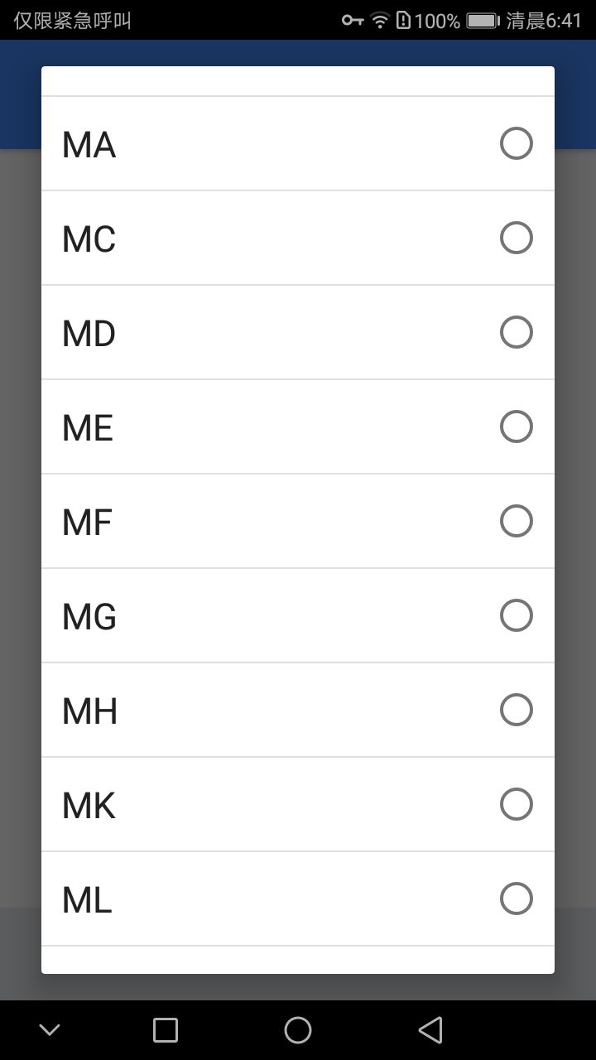Pick the MK radio option
The image size is (596, 1060).
(x=517, y=804)
